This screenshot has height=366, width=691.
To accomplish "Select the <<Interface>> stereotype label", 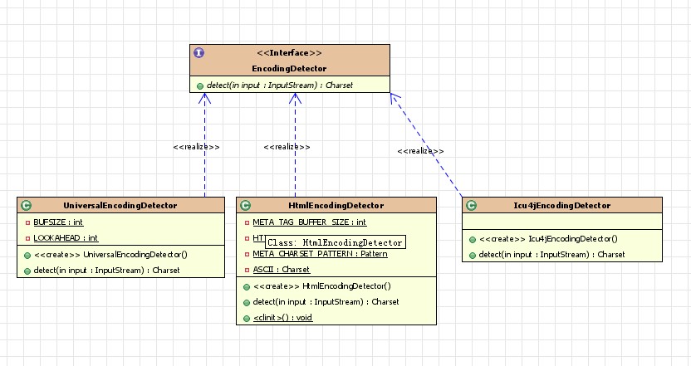I will pyautogui.click(x=289, y=53).
